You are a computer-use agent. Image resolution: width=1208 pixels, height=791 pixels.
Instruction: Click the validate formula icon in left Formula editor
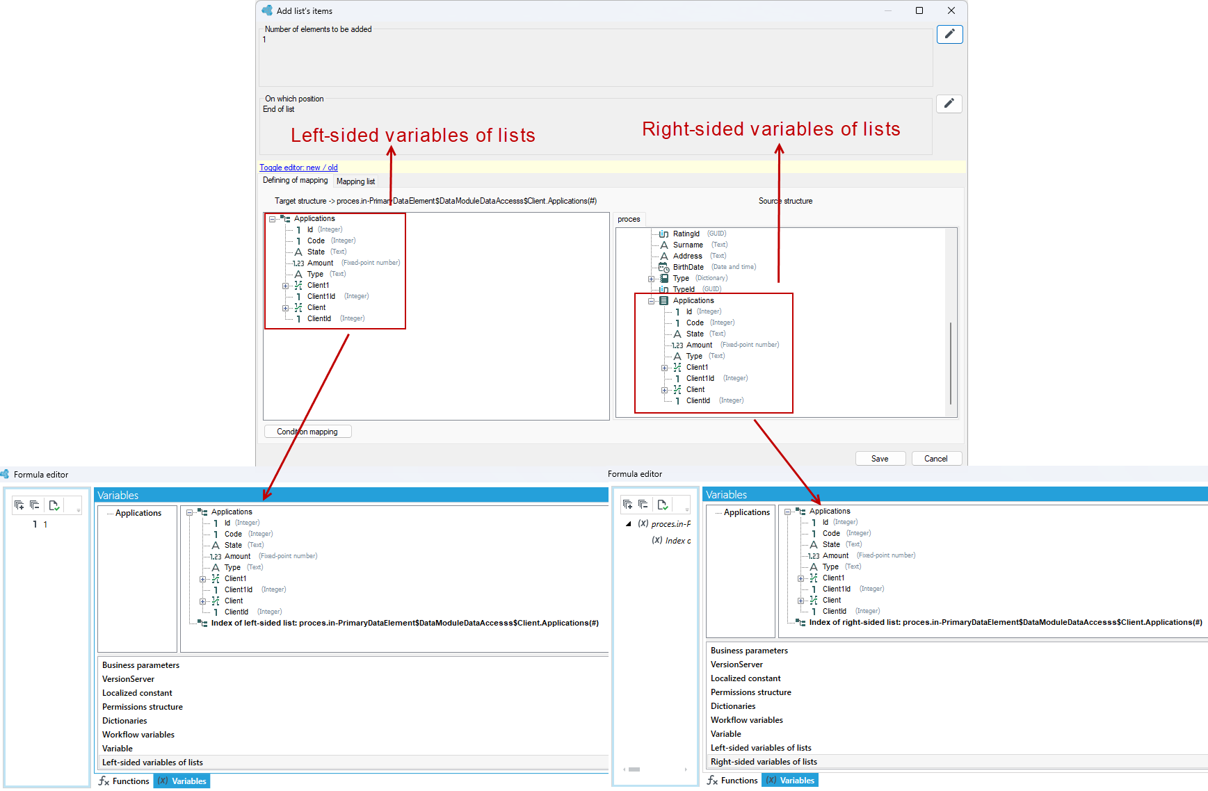pos(54,505)
